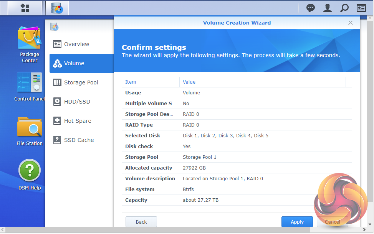Select the Hot Spare section
Viewport: 374px width, 234px height.
(x=78, y=121)
